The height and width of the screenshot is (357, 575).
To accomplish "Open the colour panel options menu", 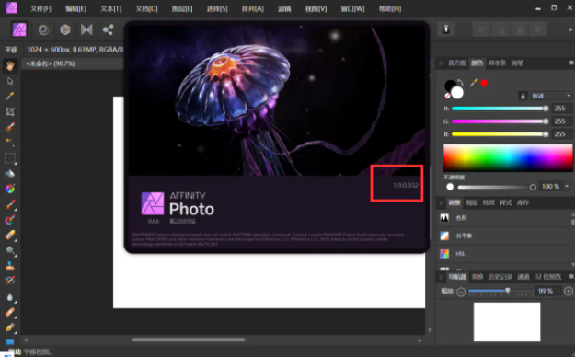I will pyautogui.click(x=571, y=63).
